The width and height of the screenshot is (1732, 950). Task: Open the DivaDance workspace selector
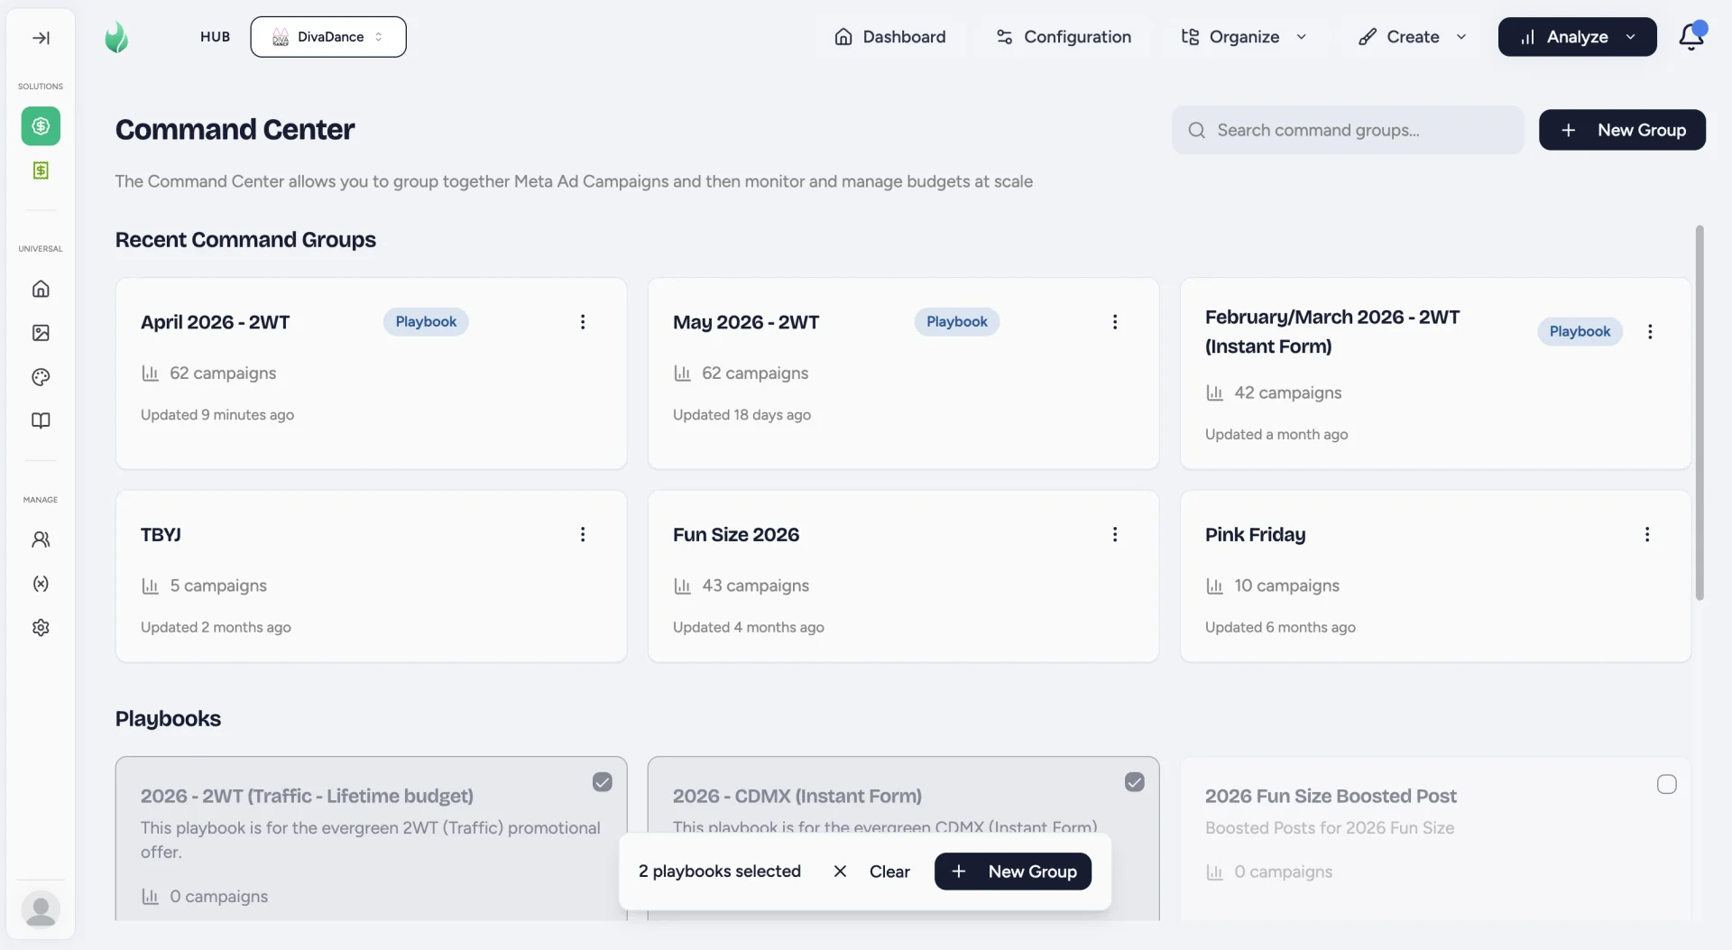coord(328,37)
